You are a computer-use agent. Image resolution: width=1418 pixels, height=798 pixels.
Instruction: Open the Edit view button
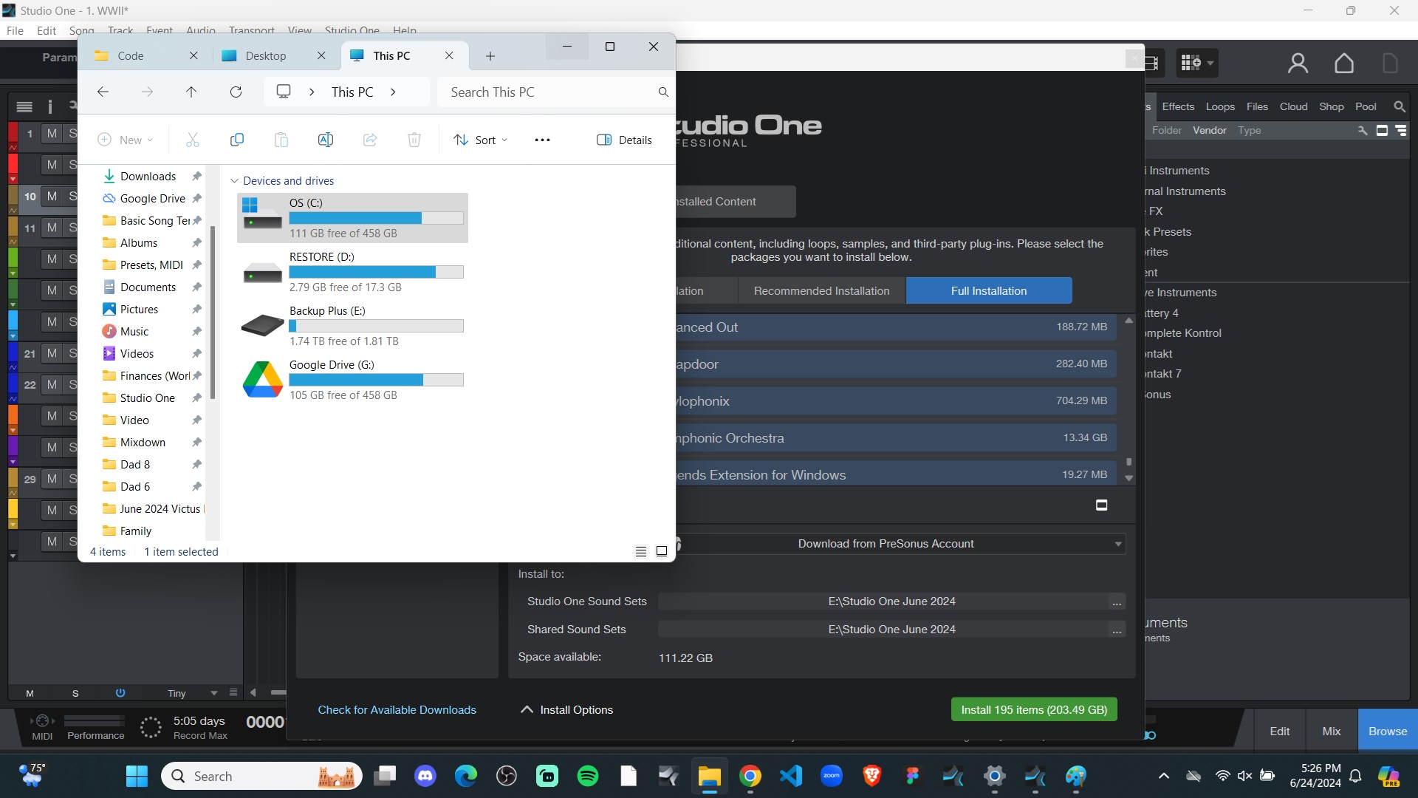tap(1280, 731)
